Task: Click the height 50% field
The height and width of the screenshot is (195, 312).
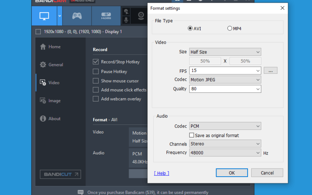Action: coord(245,61)
